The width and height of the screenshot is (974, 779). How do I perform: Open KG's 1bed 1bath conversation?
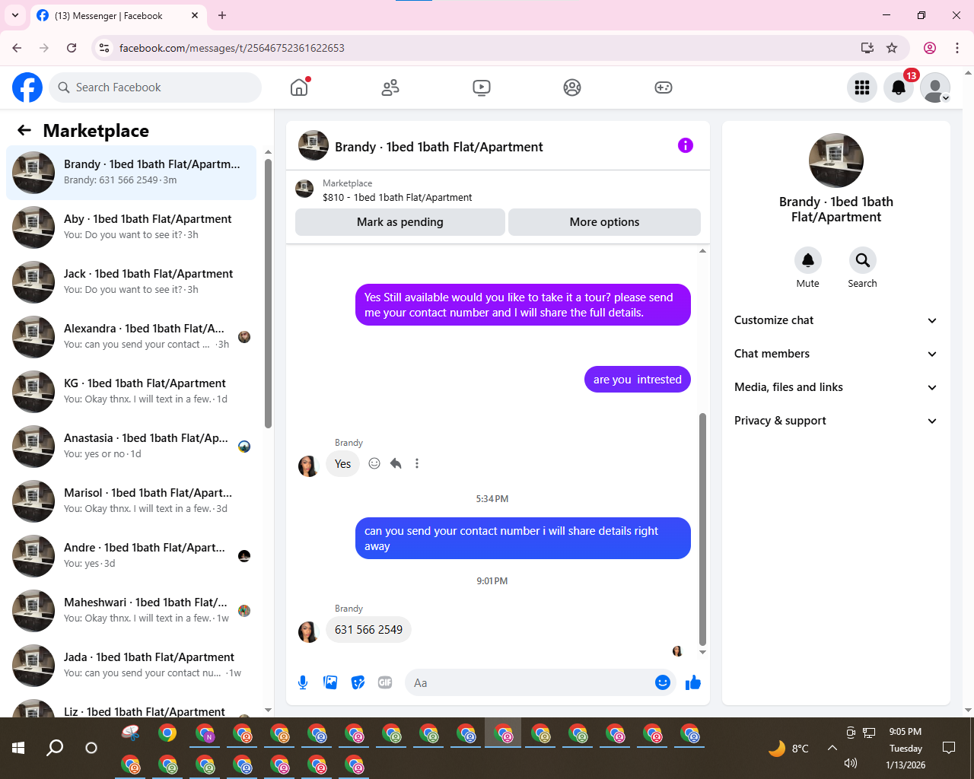pos(132,392)
